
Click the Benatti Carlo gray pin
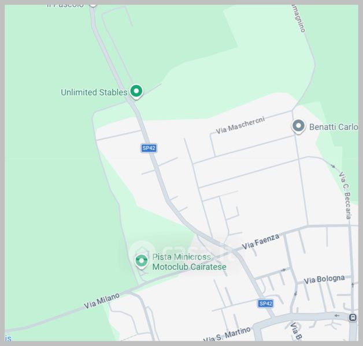click(298, 126)
